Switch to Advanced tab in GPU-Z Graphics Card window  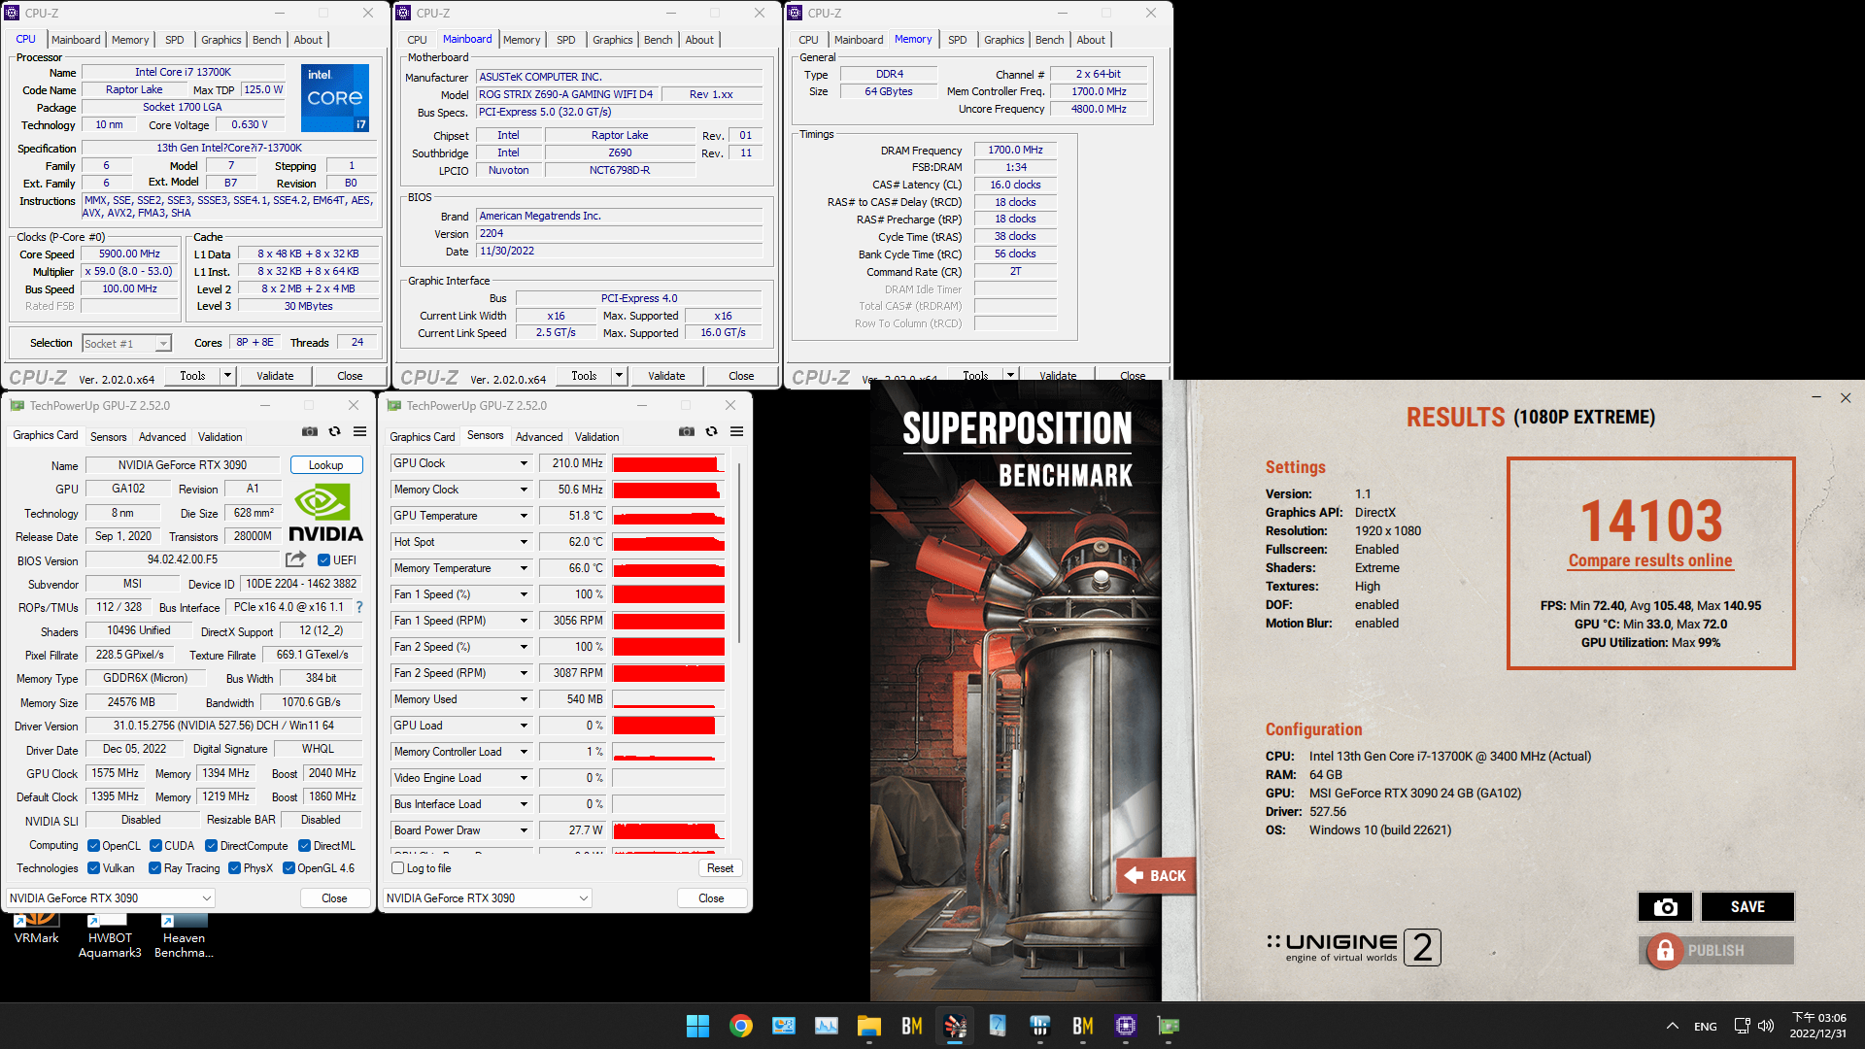(162, 437)
